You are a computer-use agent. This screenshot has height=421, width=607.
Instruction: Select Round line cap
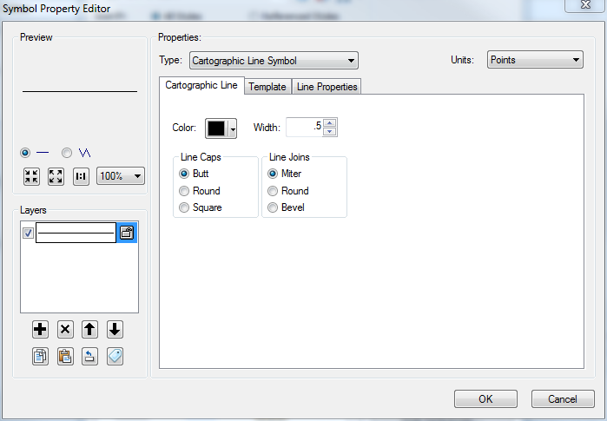coord(184,191)
